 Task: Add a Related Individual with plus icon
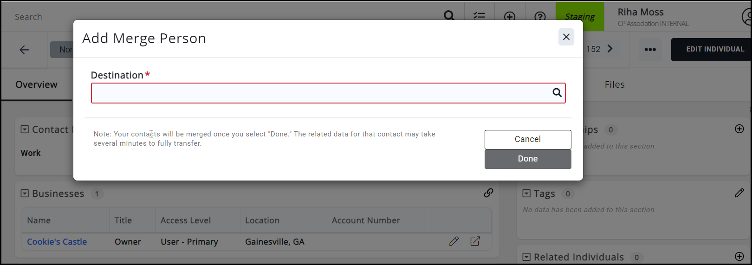739,256
